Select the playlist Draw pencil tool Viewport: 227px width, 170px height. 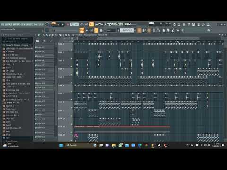pos(44,35)
